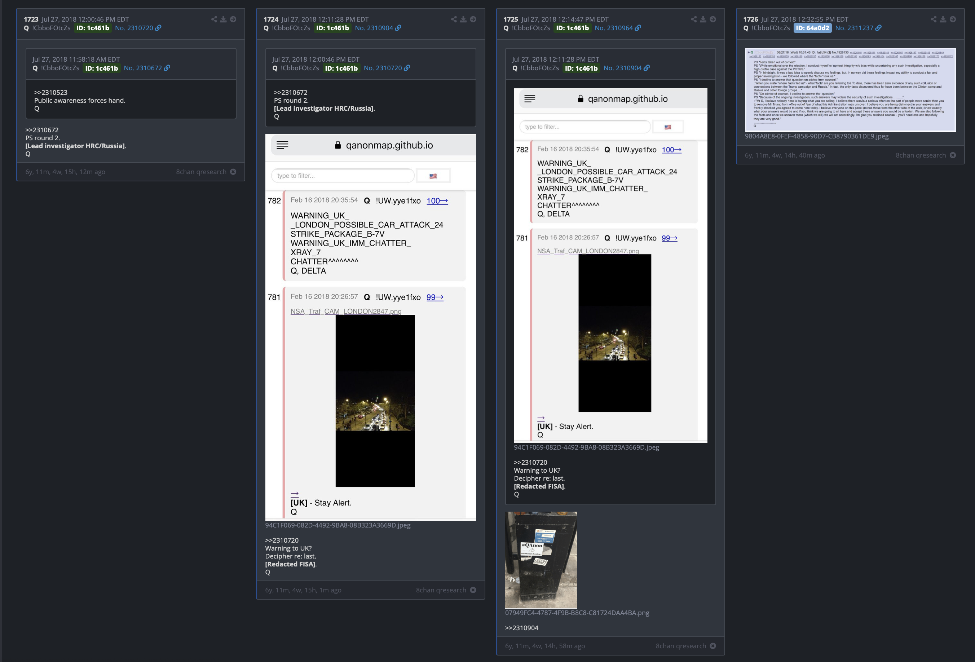Open post No. 2311237 link
Screen dimensions: 975x662
tap(854, 28)
